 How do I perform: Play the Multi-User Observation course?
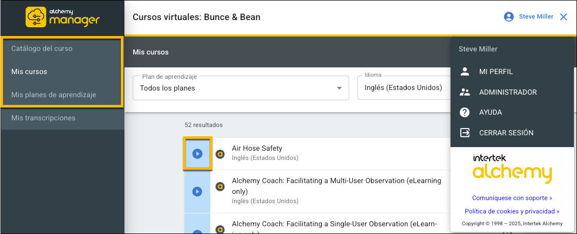[x=197, y=191]
